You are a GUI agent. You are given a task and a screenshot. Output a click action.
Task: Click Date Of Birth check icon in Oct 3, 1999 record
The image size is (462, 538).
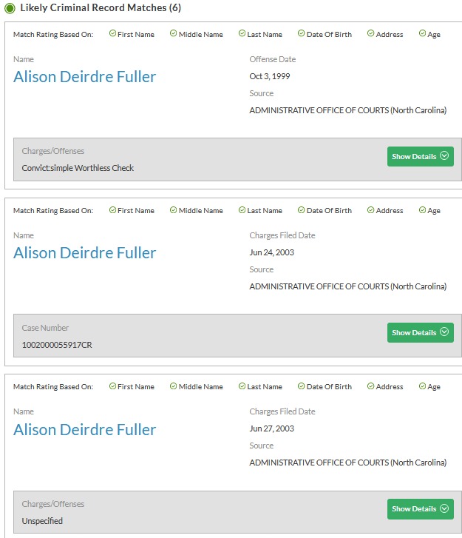coord(302,34)
